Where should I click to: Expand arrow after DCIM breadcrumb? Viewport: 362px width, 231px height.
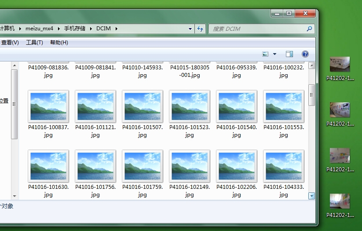(x=117, y=29)
